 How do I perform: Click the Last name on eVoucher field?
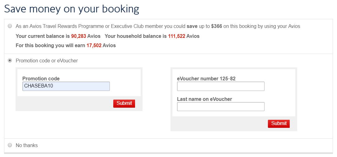(221, 107)
